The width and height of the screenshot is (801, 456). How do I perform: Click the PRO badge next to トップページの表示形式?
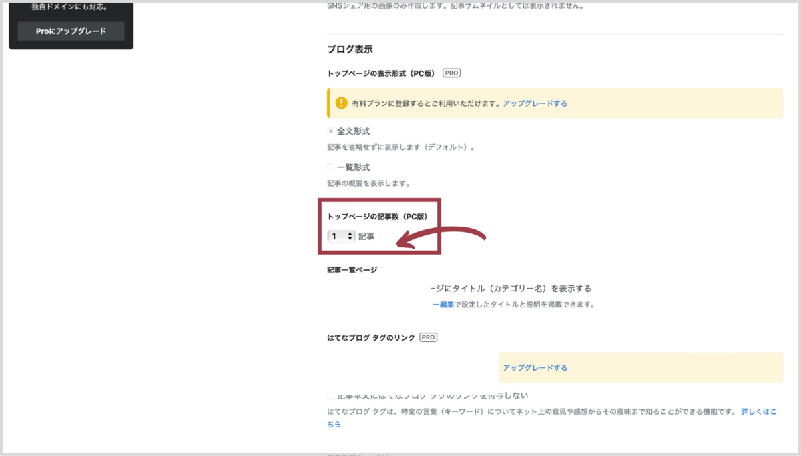(451, 73)
